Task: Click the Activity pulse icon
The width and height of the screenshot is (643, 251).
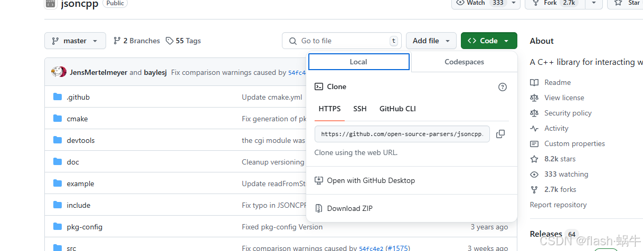Action: tap(534, 128)
